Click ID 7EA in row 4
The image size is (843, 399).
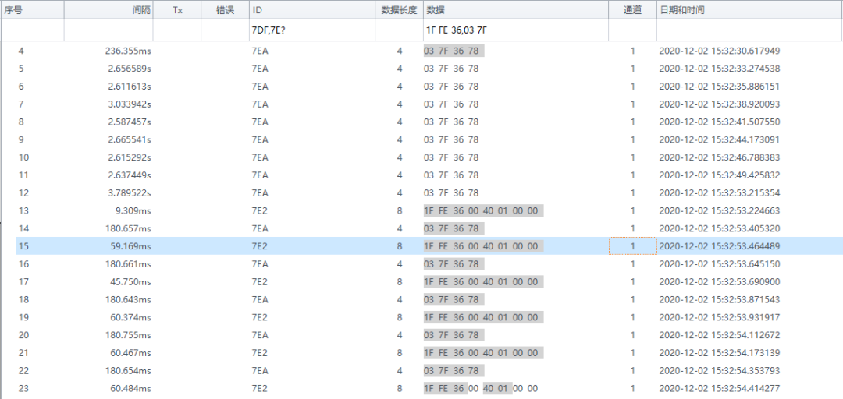coord(260,51)
